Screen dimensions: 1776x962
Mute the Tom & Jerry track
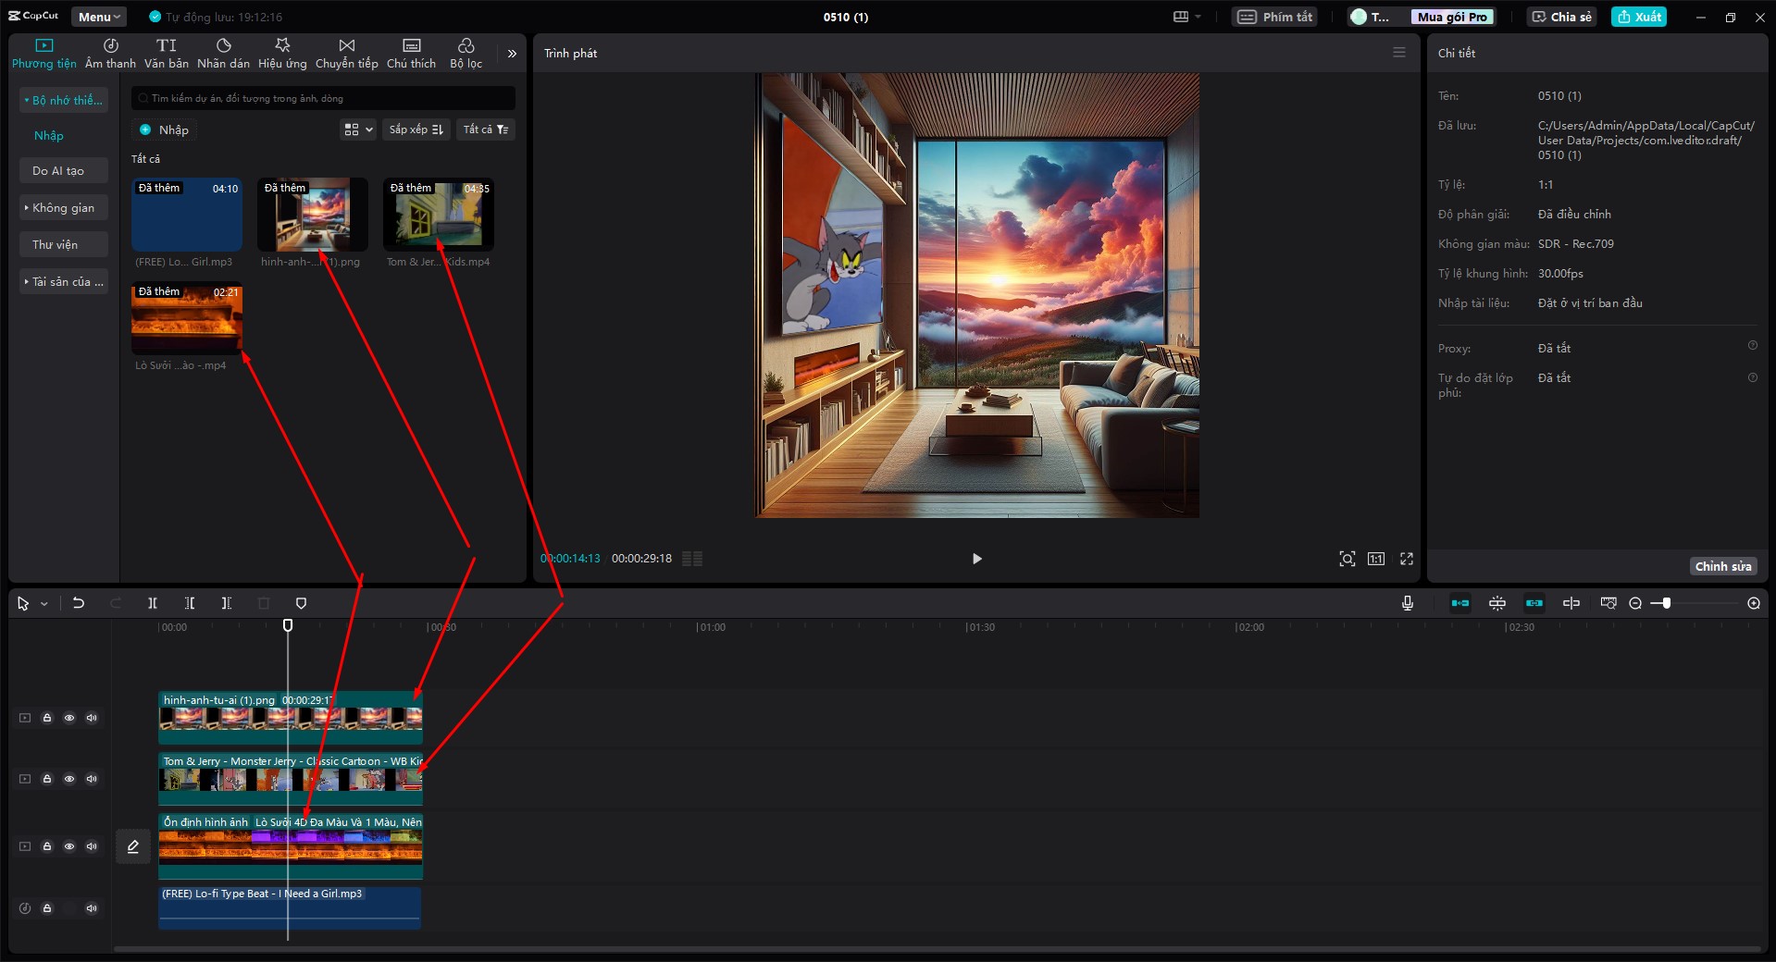click(92, 779)
